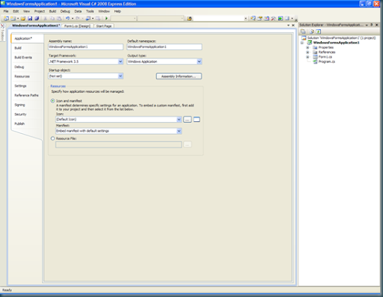Select Program.cs in Solution Explorer

(327, 61)
